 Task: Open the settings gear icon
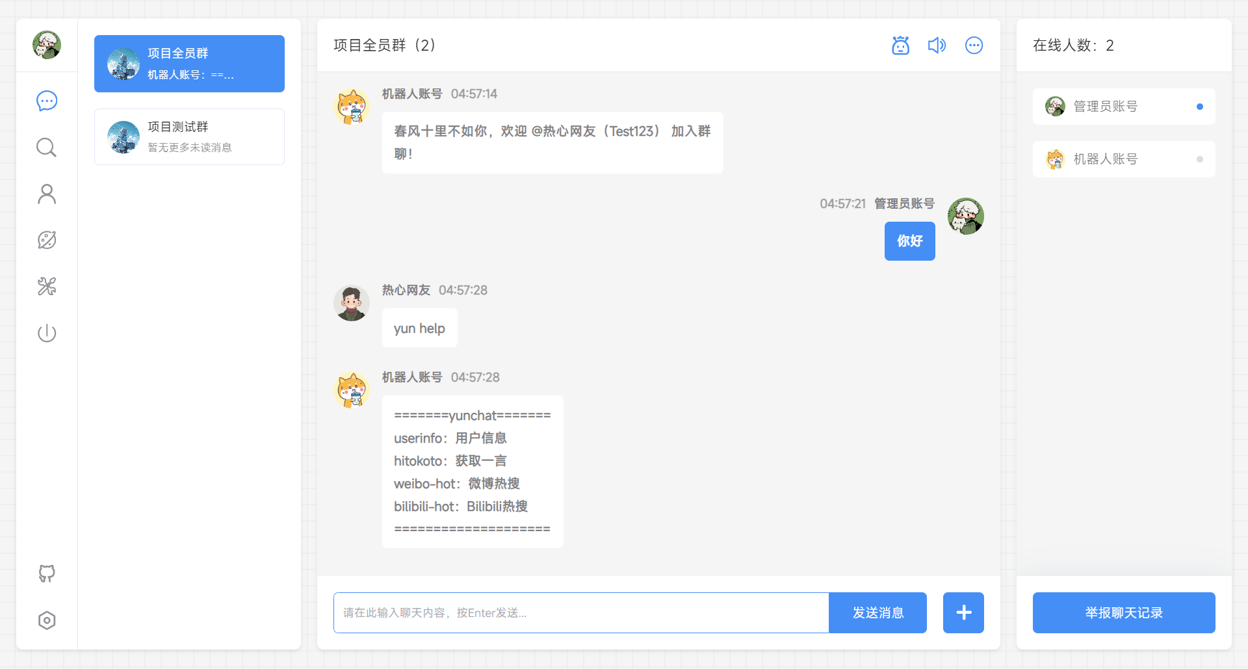pos(46,621)
